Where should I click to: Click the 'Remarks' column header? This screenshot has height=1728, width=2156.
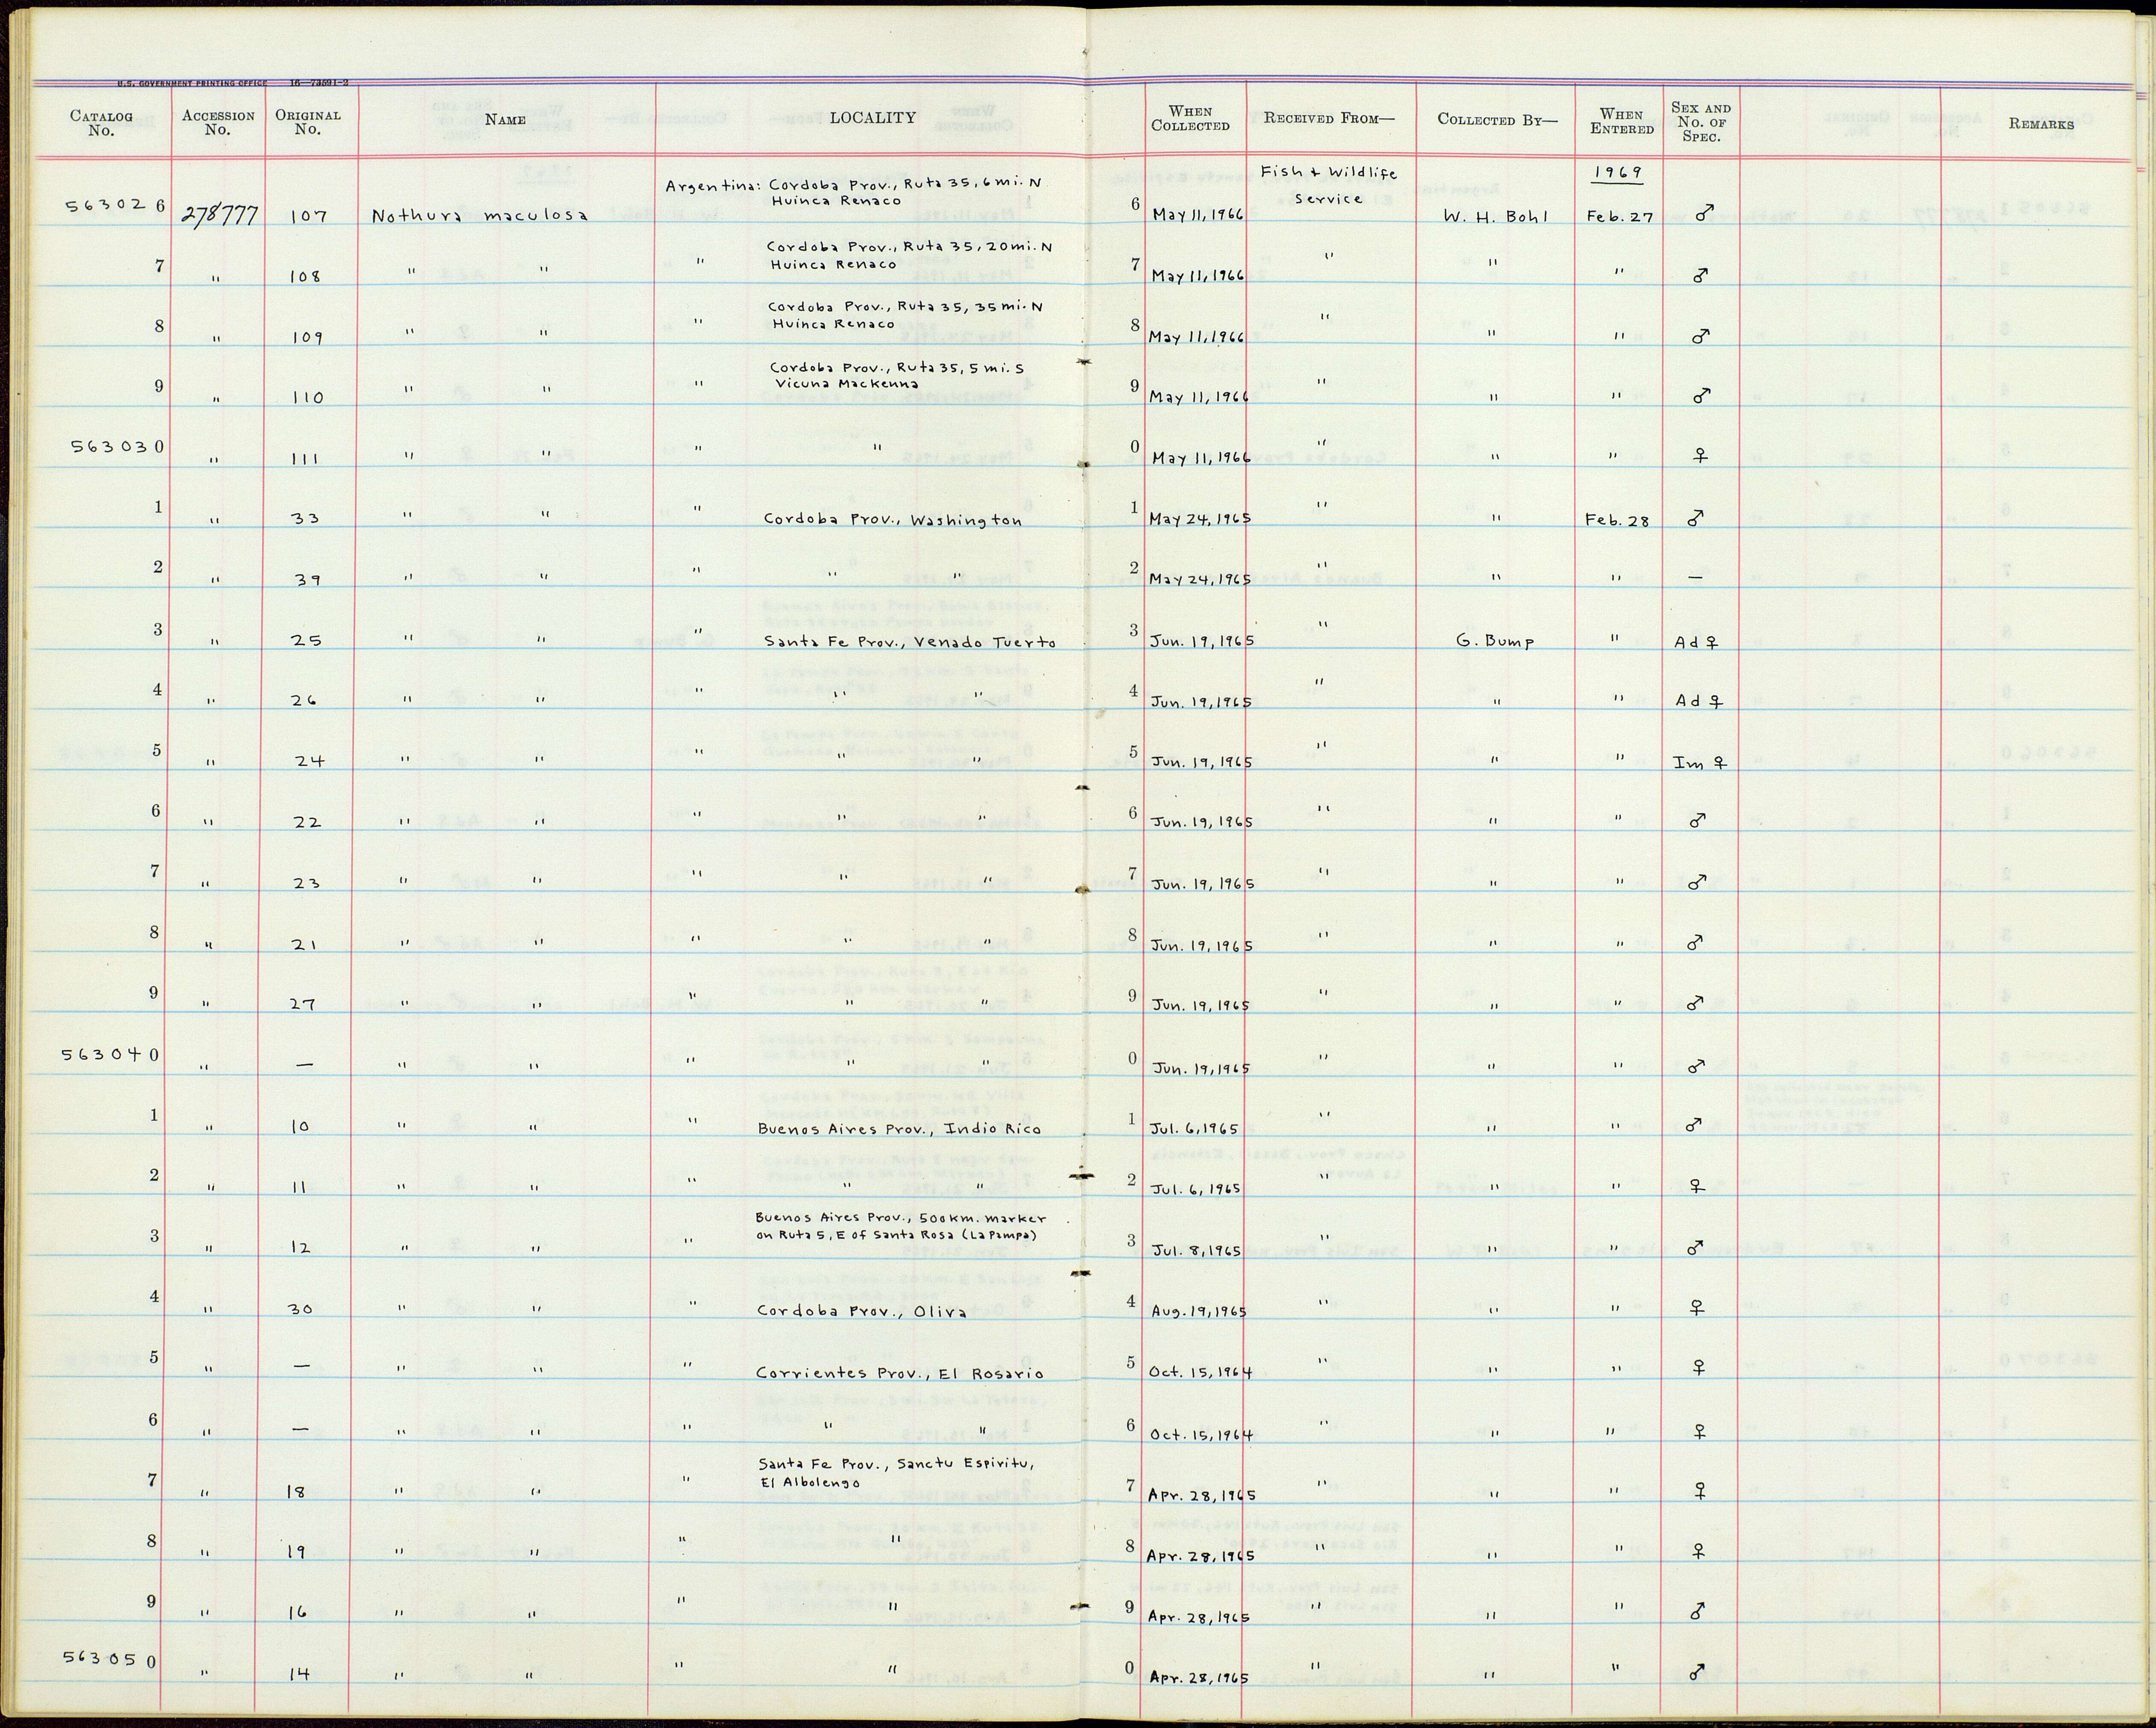point(2040,124)
